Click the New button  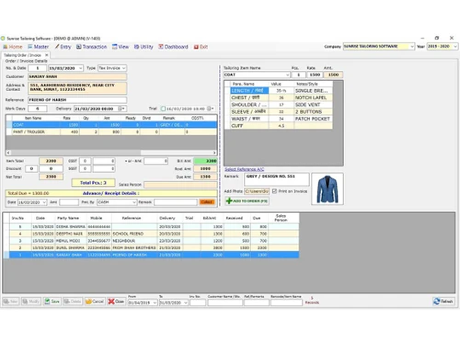(11, 302)
